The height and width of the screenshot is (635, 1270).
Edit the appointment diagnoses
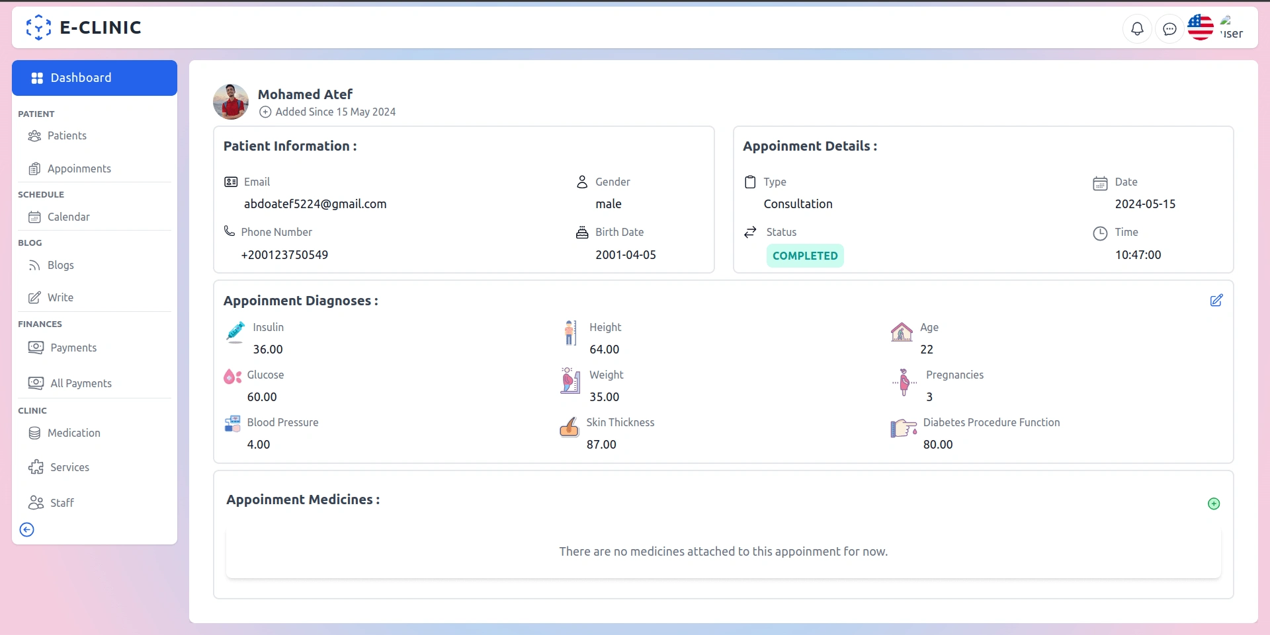coord(1216,301)
